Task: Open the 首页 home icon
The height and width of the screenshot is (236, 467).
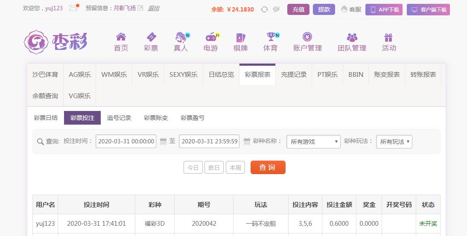Action: point(121,37)
